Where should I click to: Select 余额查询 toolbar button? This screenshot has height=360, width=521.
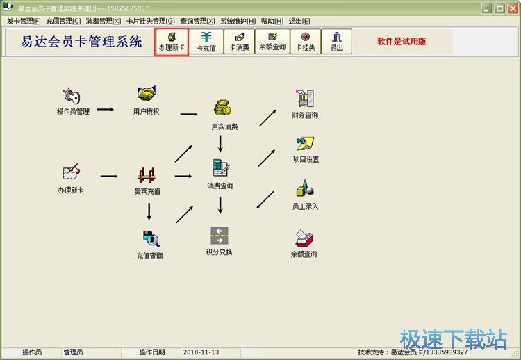272,42
